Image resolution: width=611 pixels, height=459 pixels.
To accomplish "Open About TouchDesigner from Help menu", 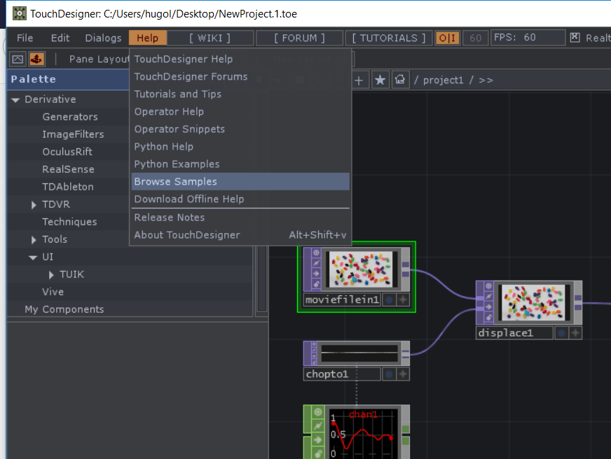I will coord(240,235).
